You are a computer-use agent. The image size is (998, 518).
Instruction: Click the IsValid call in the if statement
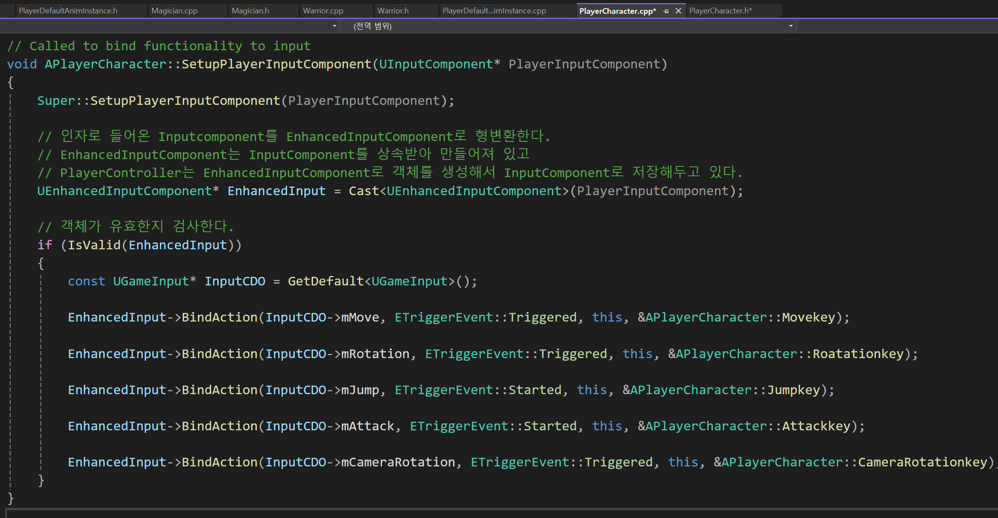[x=94, y=245]
